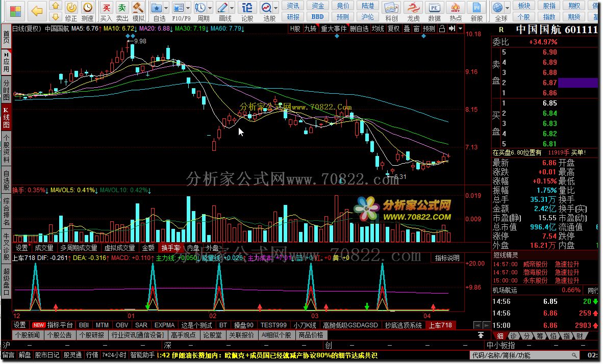Toggle 叠 overlay mode
This screenshot has height=364, width=603.
click(407, 29)
